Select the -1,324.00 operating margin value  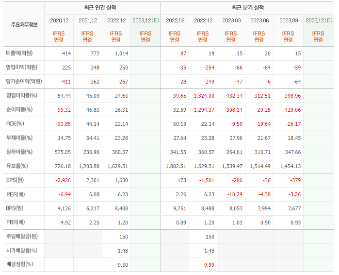203,96
